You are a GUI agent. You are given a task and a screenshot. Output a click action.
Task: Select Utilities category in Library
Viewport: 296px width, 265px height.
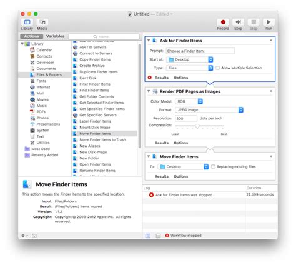[43, 142]
